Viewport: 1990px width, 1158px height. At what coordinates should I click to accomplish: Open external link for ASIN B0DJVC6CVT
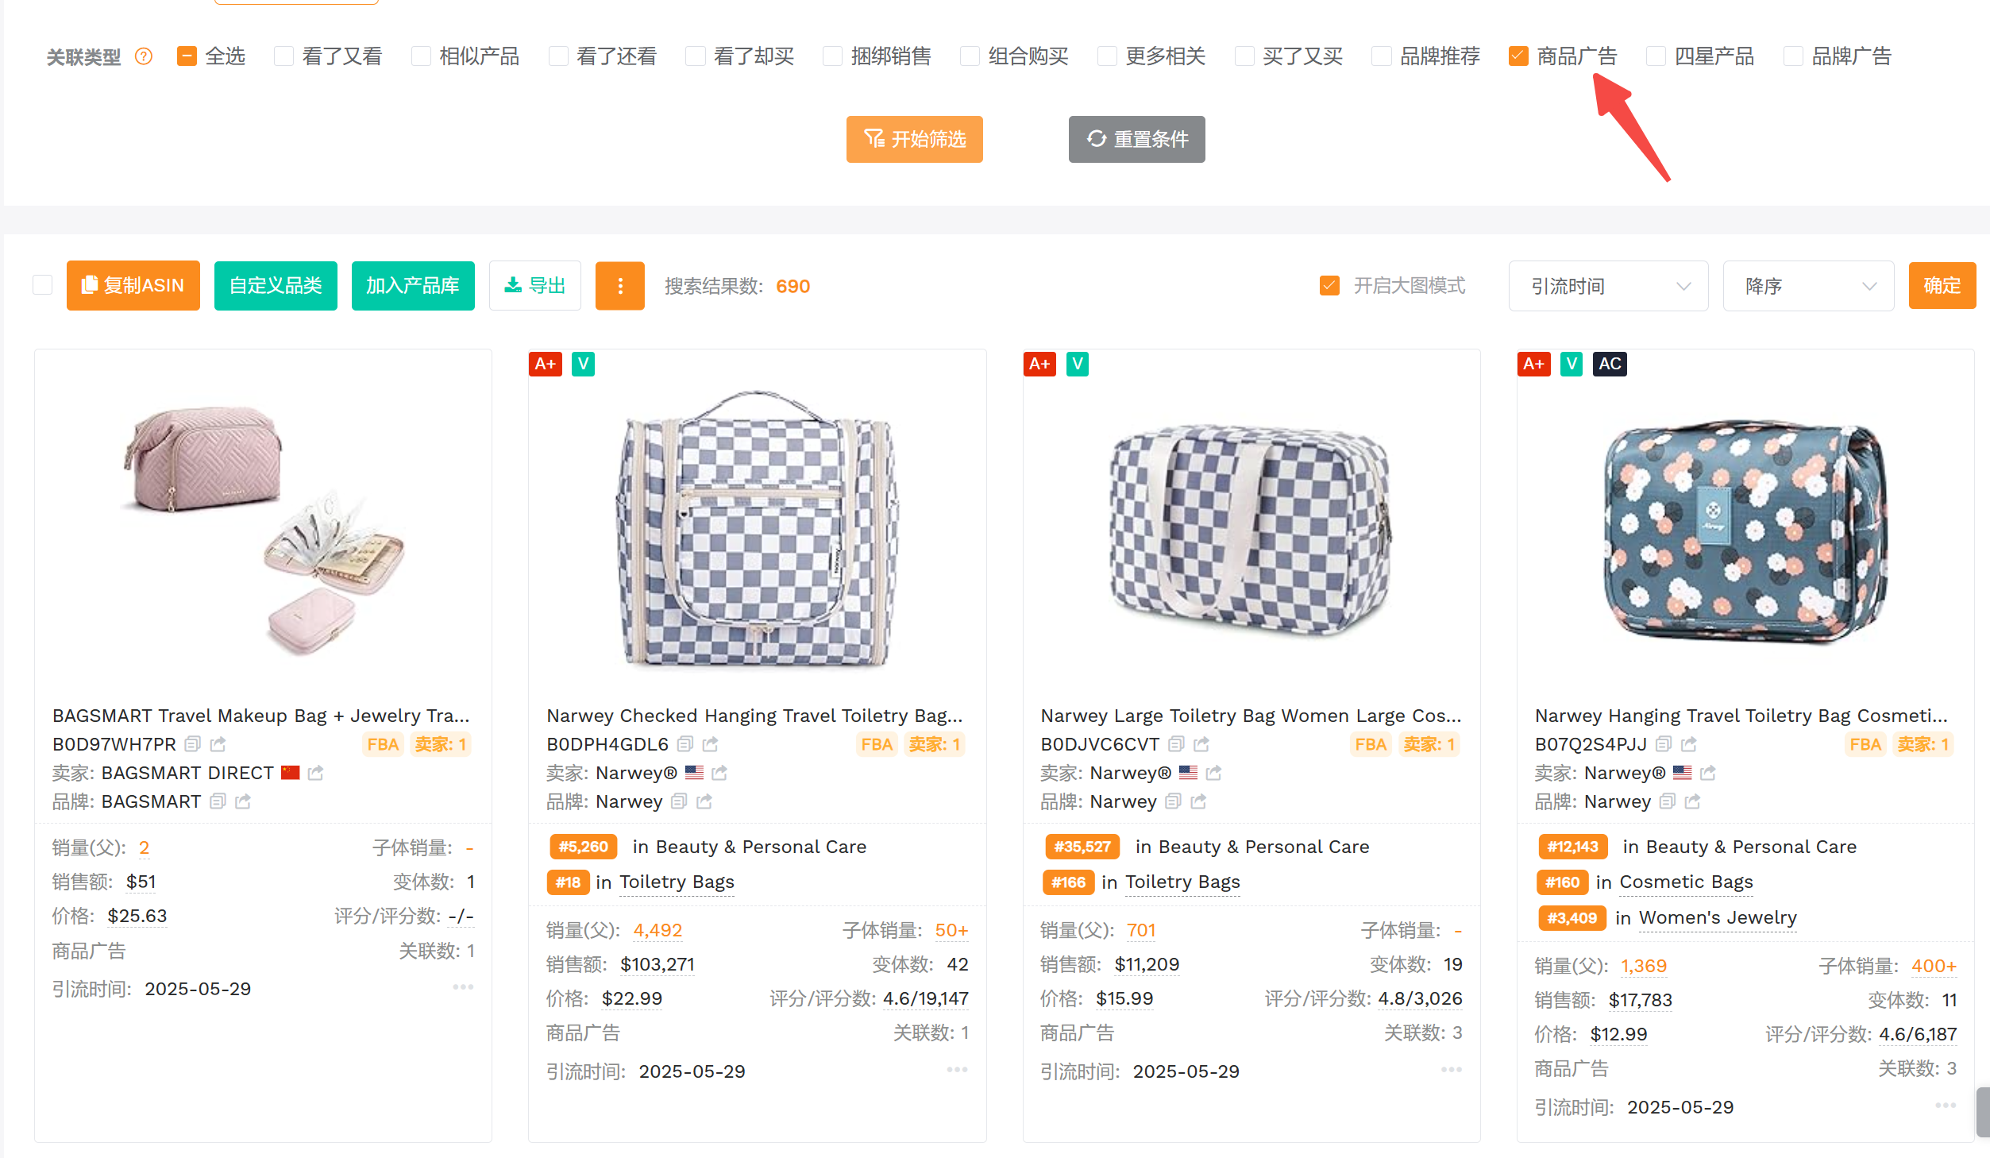click(1201, 744)
